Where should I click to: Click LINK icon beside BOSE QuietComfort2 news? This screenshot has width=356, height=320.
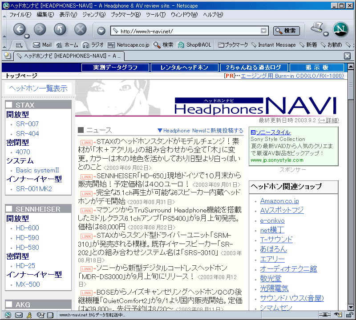86,293
